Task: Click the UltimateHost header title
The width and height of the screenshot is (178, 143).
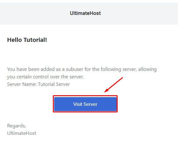Action: click(x=85, y=13)
